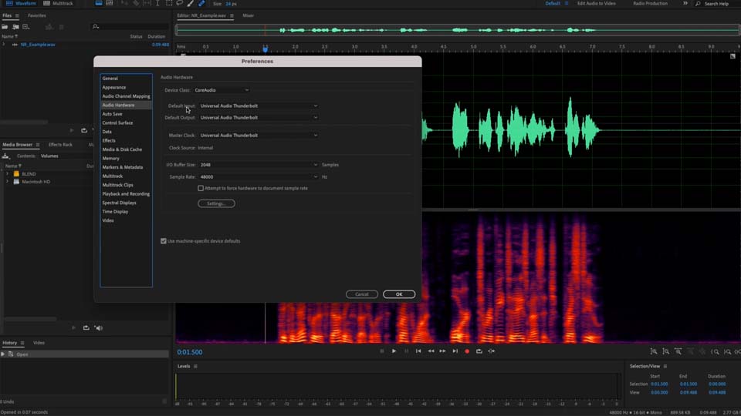The height and width of the screenshot is (416, 741).
Task: Toggle spectral frequency display button
Action: click(98, 3)
